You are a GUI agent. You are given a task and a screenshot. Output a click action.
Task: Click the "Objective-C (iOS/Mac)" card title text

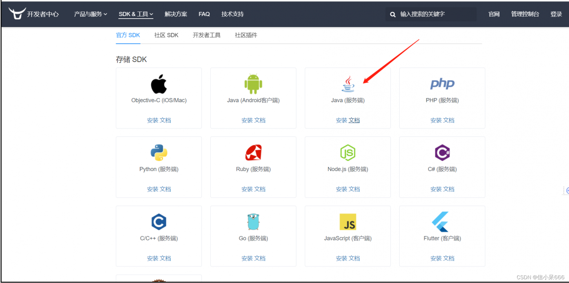click(159, 100)
